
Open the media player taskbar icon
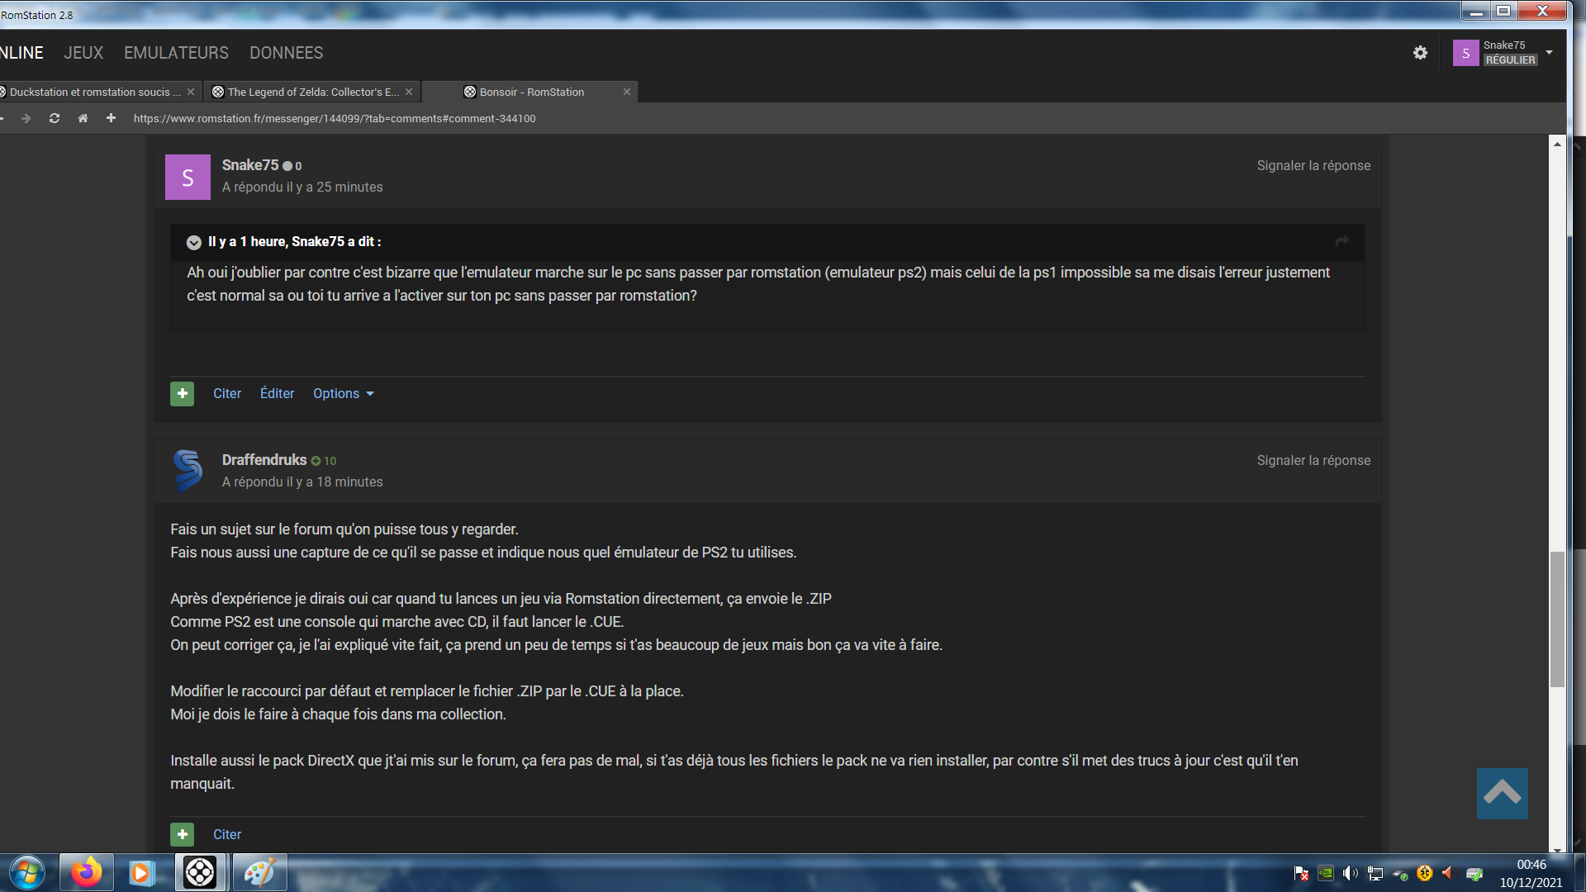(x=141, y=872)
